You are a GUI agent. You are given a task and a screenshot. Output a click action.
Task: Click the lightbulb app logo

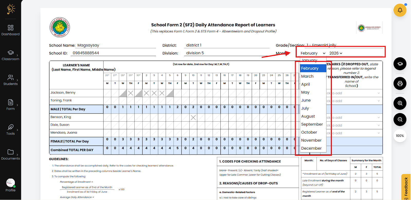[x=11, y=9]
